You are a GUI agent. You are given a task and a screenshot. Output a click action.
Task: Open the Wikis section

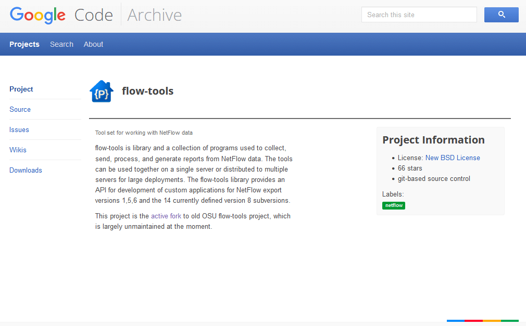click(x=18, y=150)
